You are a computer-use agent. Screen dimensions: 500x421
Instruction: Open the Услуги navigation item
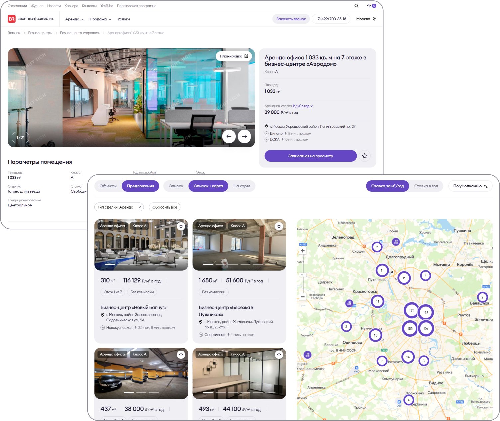pyautogui.click(x=124, y=19)
